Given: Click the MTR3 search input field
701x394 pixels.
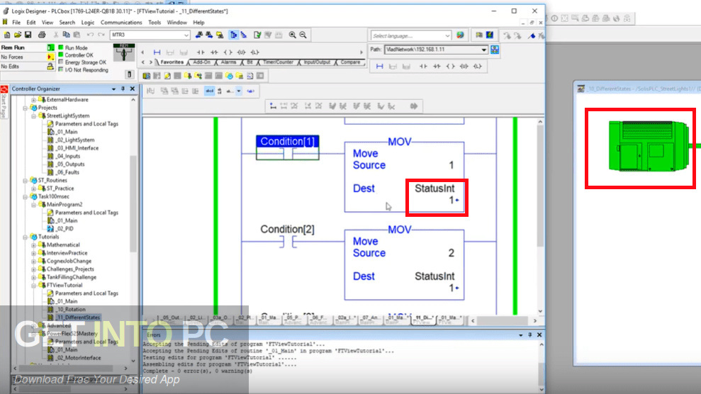Looking at the screenshot, I should [x=146, y=35].
